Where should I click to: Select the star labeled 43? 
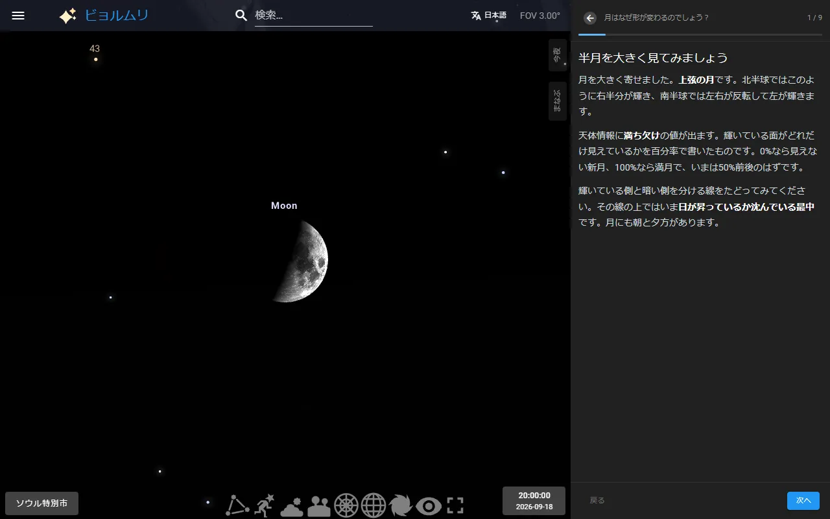click(x=95, y=59)
